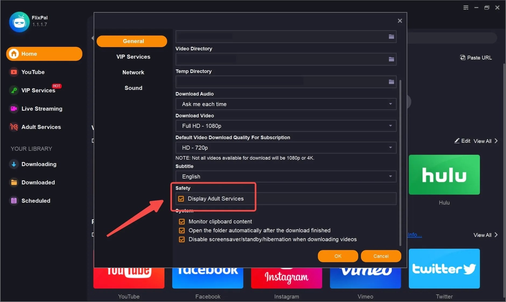Image resolution: width=506 pixels, height=302 pixels.
Task: Click the folder icon in the topmost directory field
Action: pyautogui.click(x=391, y=37)
